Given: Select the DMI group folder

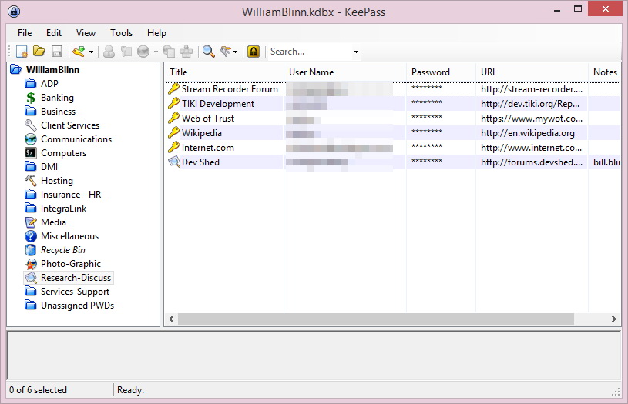Looking at the screenshot, I should tap(49, 167).
